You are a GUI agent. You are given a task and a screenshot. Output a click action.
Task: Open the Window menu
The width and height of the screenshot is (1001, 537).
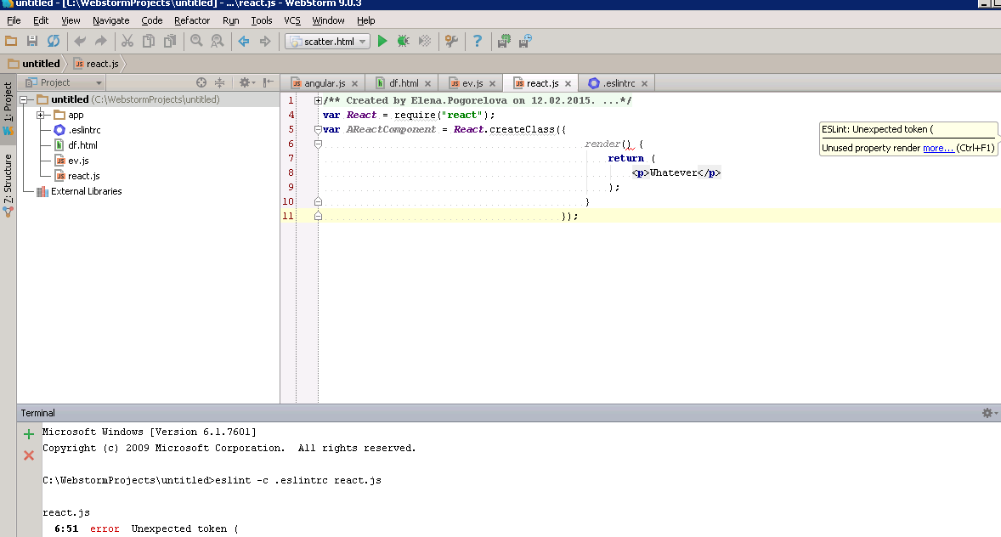pyautogui.click(x=328, y=20)
